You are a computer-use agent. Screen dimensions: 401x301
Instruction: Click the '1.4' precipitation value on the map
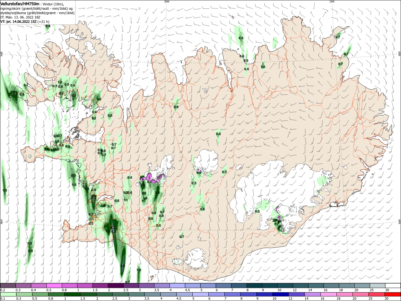point(158,193)
